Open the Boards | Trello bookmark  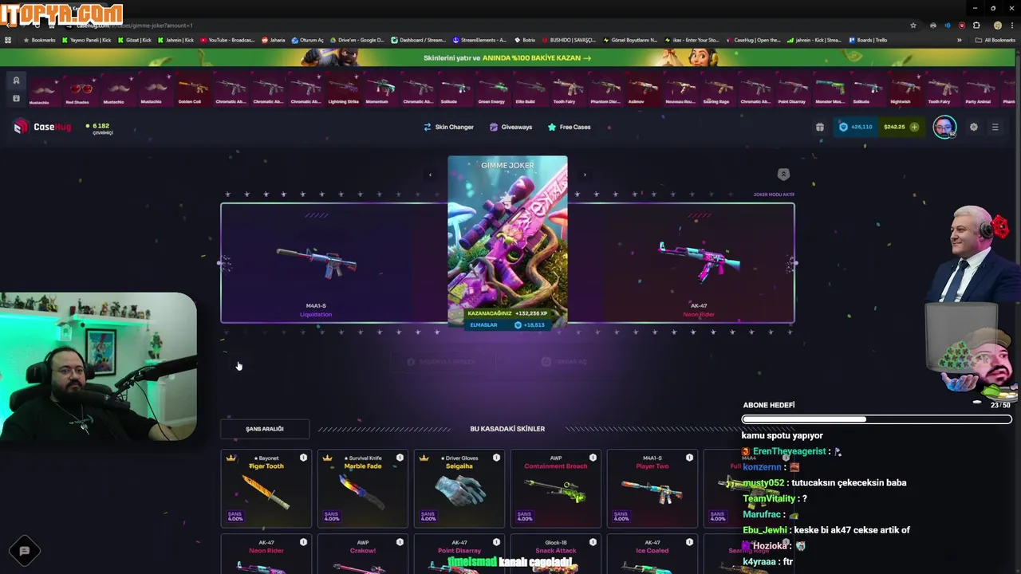[x=868, y=40]
